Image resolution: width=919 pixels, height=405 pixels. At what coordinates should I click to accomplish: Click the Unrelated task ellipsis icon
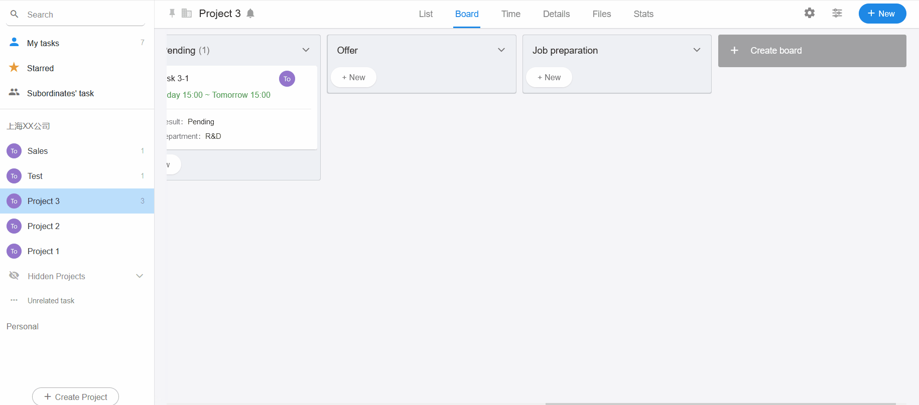point(14,300)
